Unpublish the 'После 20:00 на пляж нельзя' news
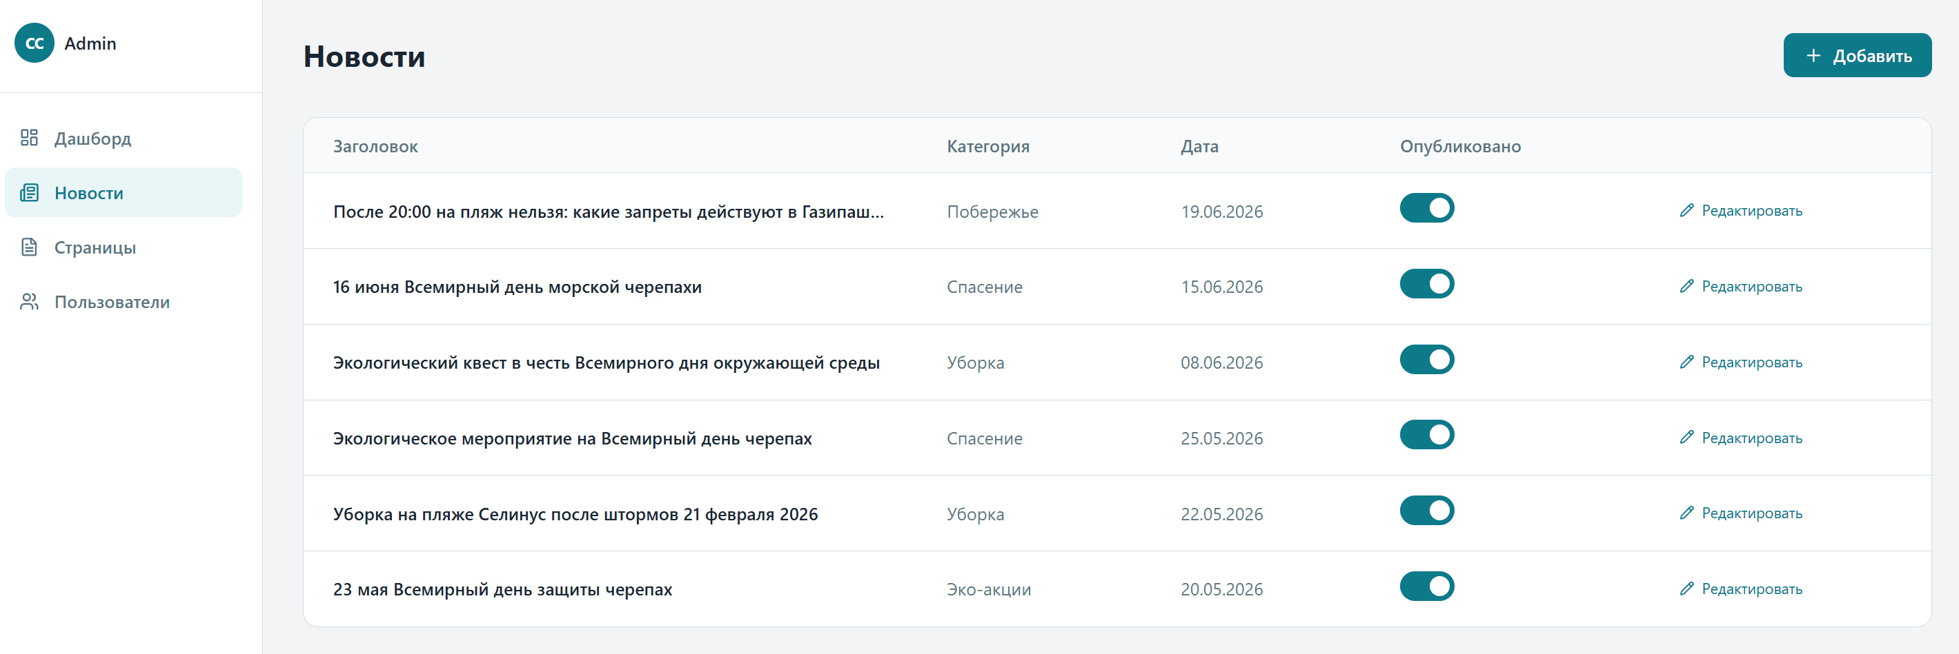This screenshot has height=654, width=1959. (x=1427, y=208)
